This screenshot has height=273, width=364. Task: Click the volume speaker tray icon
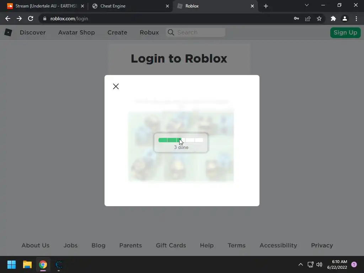coord(319,264)
